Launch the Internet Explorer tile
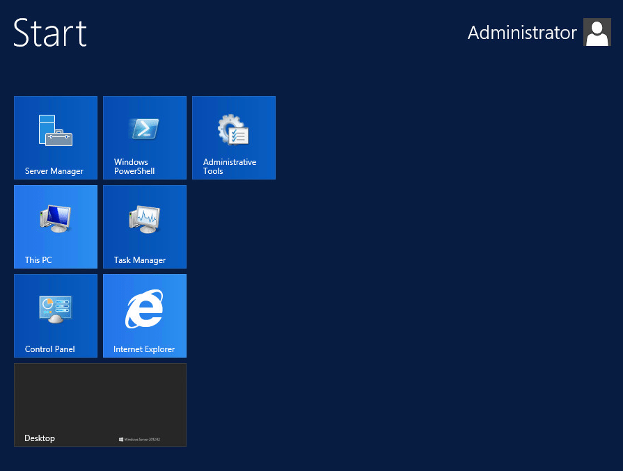 click(x=145, y=316)
